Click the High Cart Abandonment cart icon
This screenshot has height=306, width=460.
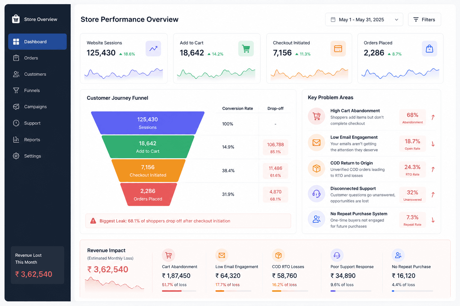coord(317,116)
